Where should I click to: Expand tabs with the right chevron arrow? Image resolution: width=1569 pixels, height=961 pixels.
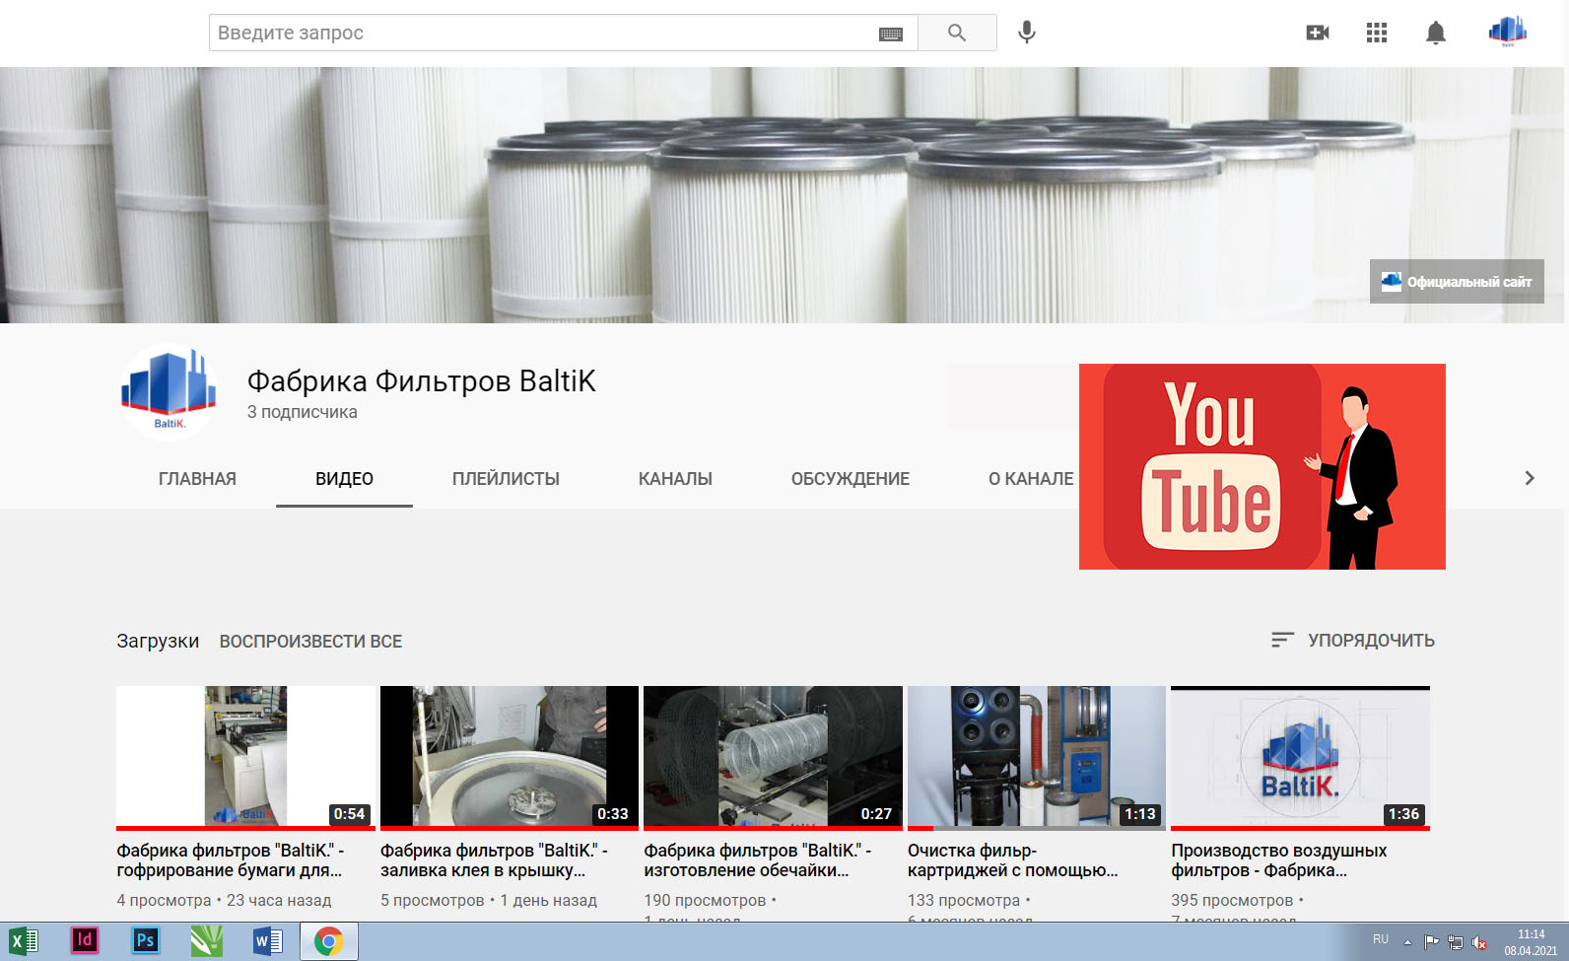coord(1530,478)
